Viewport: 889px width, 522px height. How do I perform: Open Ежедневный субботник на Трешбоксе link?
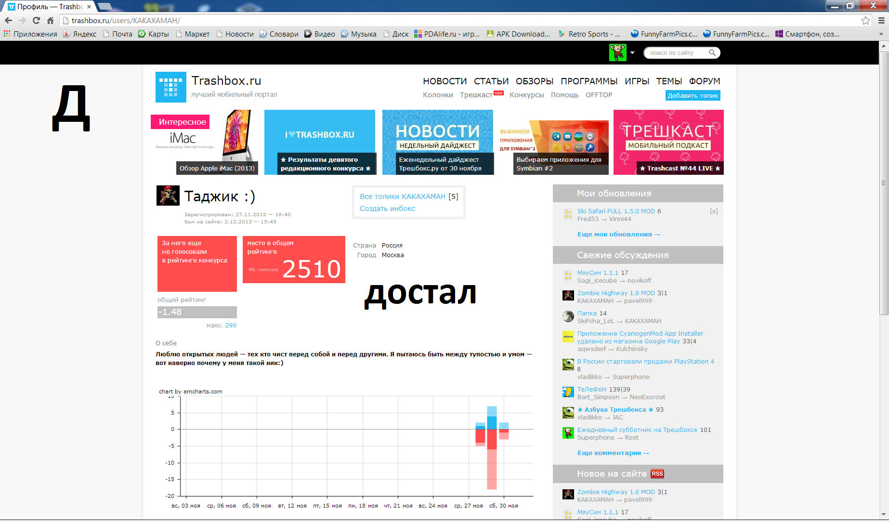tap(637, 430)
